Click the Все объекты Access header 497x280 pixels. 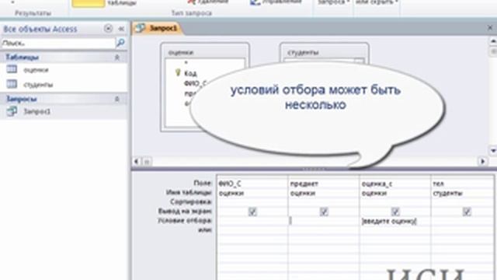coord(40,29)
